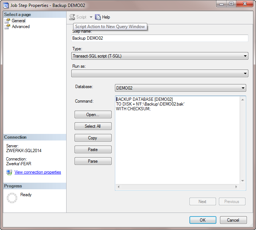This screenshot has height=230, width=256.
Task: Click the Help label in toolbar
Action: click(x=106, y=17)
